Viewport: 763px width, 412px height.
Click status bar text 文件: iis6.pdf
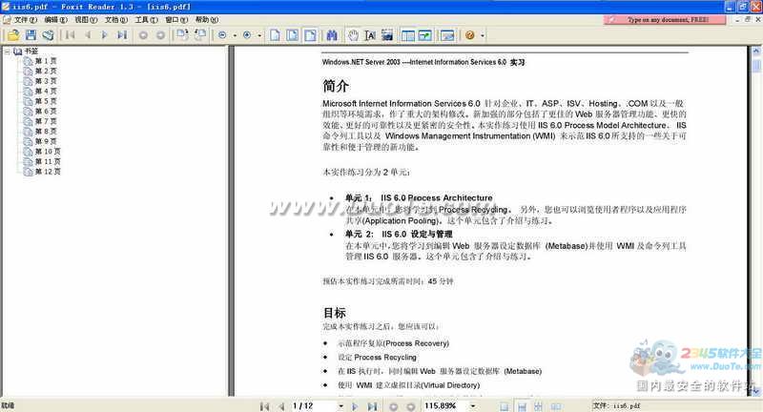[616, 405]
